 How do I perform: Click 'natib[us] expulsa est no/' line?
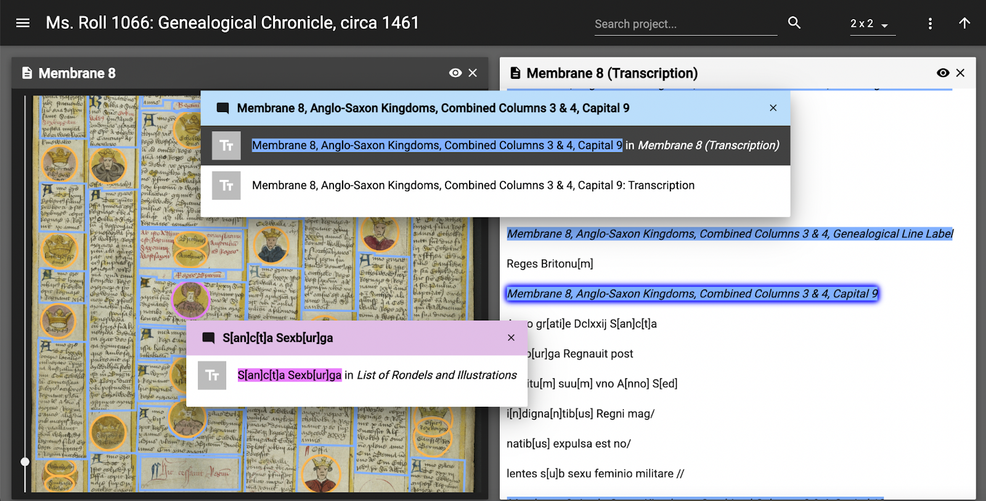[x=568, y=444]
